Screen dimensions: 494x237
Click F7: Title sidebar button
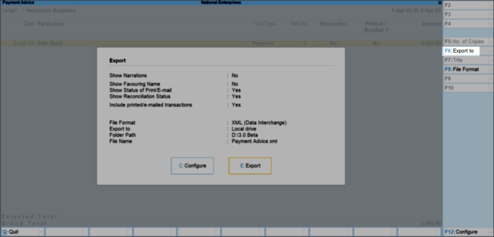[468, 60]
